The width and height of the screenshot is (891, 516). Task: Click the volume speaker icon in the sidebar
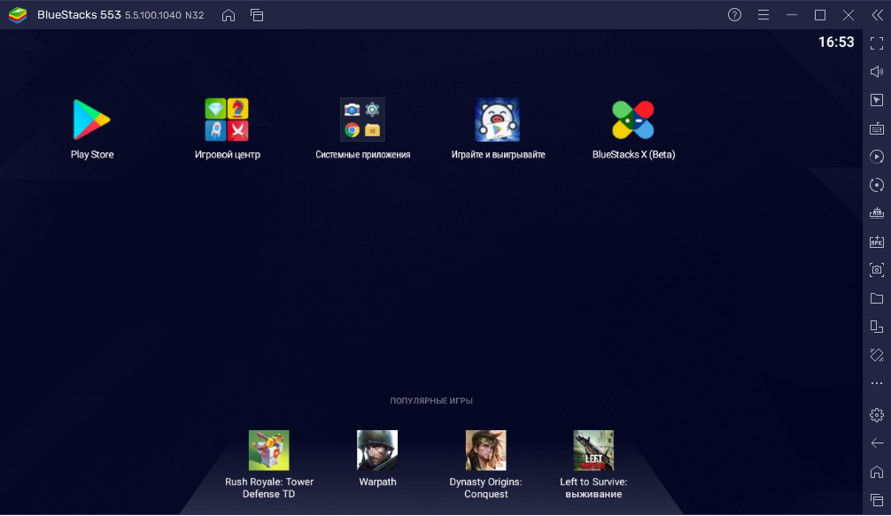(x=877, y=72)
